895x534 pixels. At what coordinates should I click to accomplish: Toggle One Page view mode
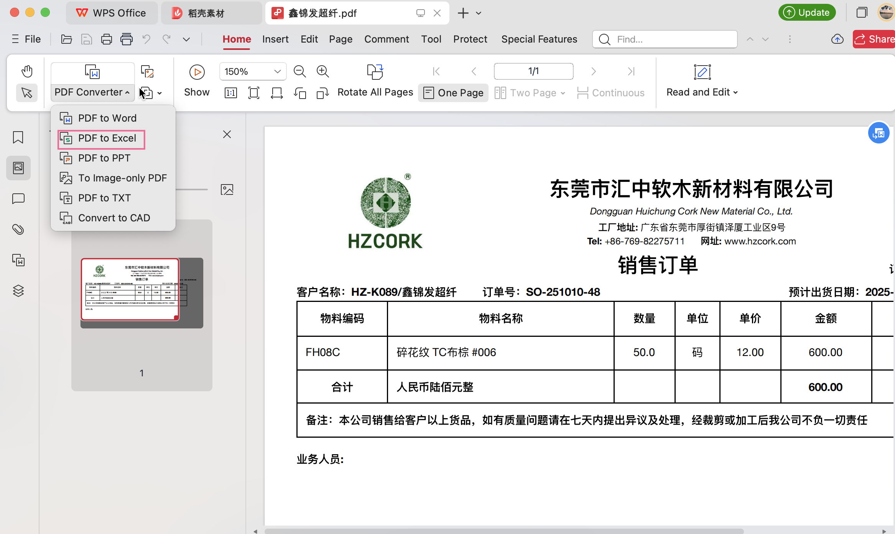453,92
